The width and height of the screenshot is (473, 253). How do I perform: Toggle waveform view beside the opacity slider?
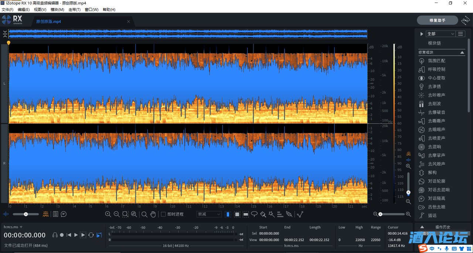pyautogui.click(x=6, y=214)
